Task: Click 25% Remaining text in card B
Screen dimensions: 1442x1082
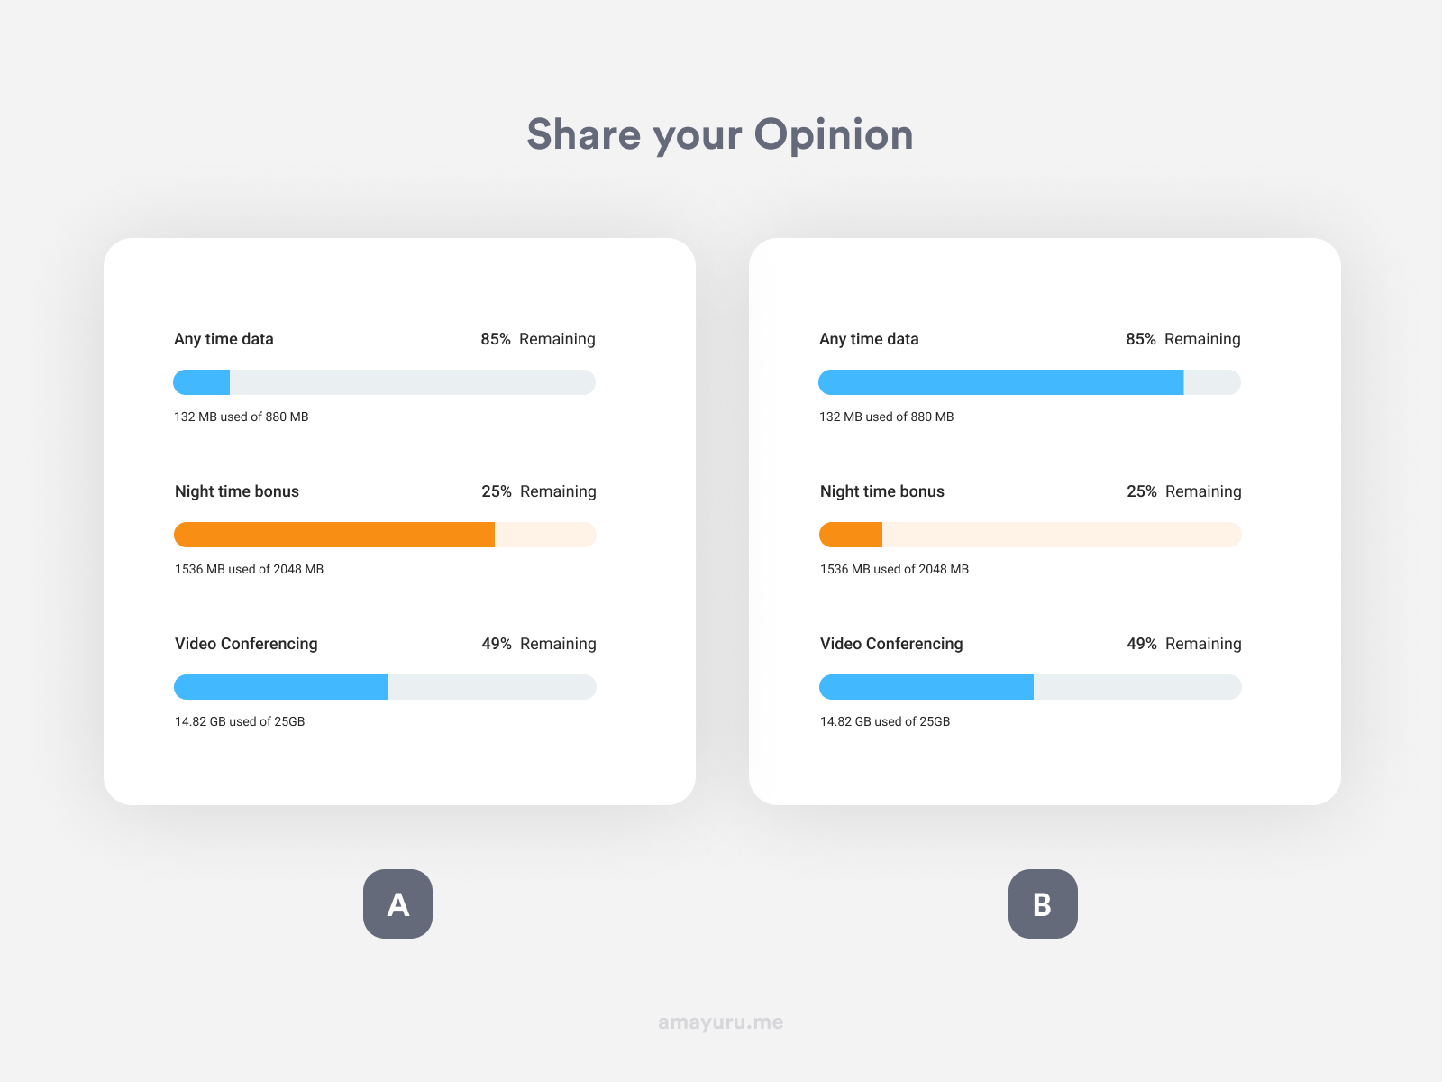Action: pos(1184,491)
